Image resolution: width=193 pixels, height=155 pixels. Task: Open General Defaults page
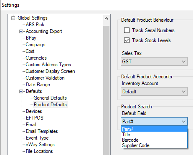[50, 98]
